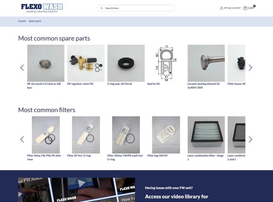Viewport: 273px width, 202px height.
Task: Open My Account
Action: 230,8
